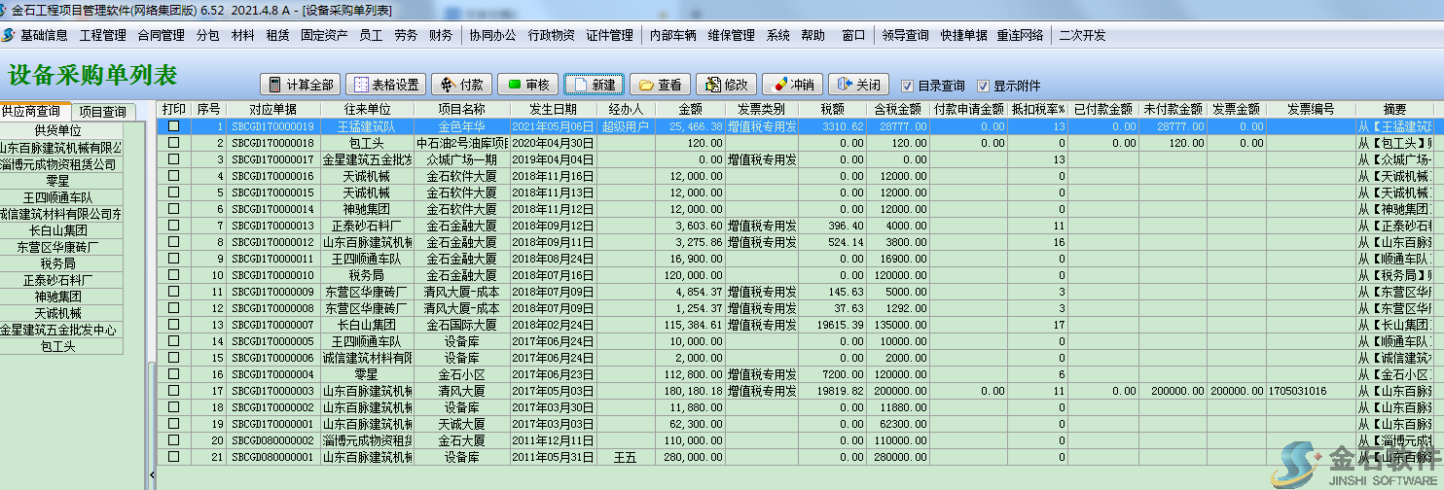Screen dimensions: 1444x490
Task: Click the 查看 folder icon button
Action: [660, 85]
